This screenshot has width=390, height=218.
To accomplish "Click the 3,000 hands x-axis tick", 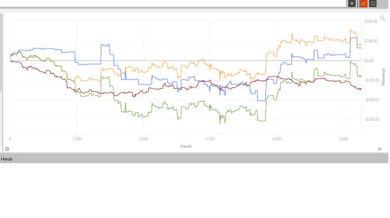I will pos(210,139).
